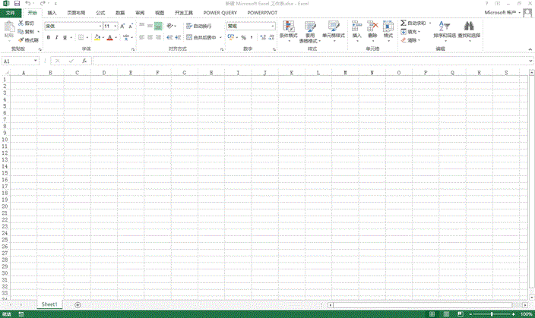Click the Cut (剪切) scissors icon

coord(21,24)
